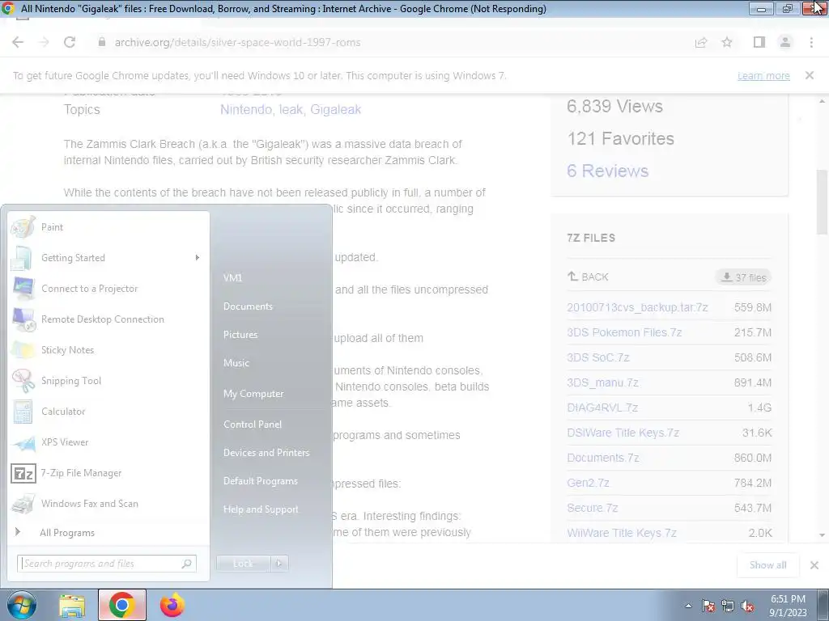The image size is (829, 621).
Task: Open the 6 Reviews link
Action: 607,171
